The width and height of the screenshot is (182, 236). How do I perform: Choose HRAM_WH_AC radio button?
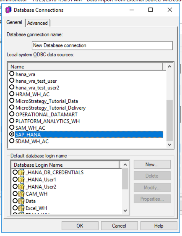(12, 94)
